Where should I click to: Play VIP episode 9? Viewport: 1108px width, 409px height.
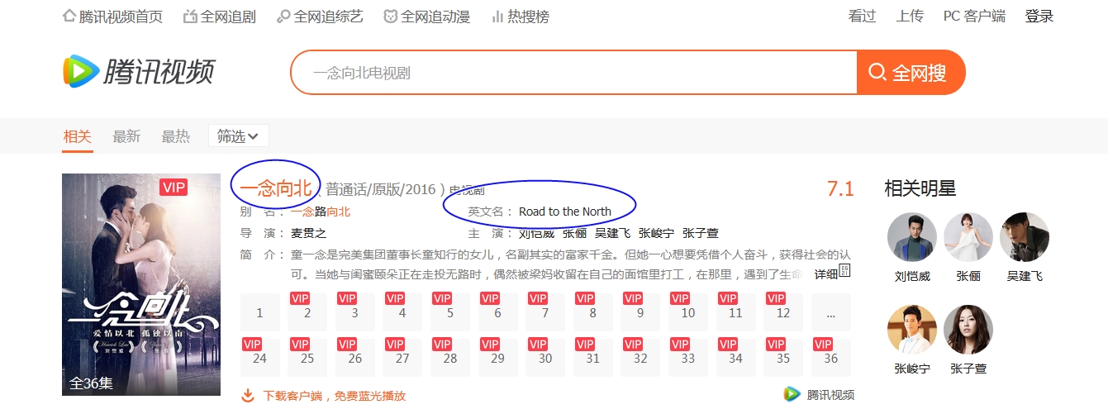(640, 313)
